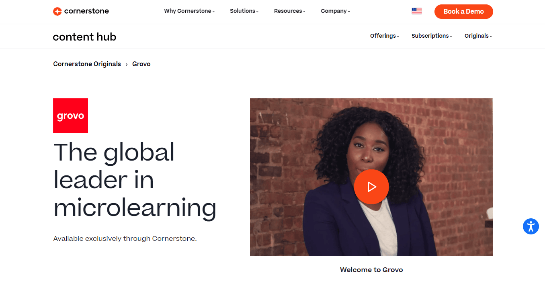The height and width of the screenshot is (289, 545).
Task: Open the Company dropdown
Action: (335, 11)
